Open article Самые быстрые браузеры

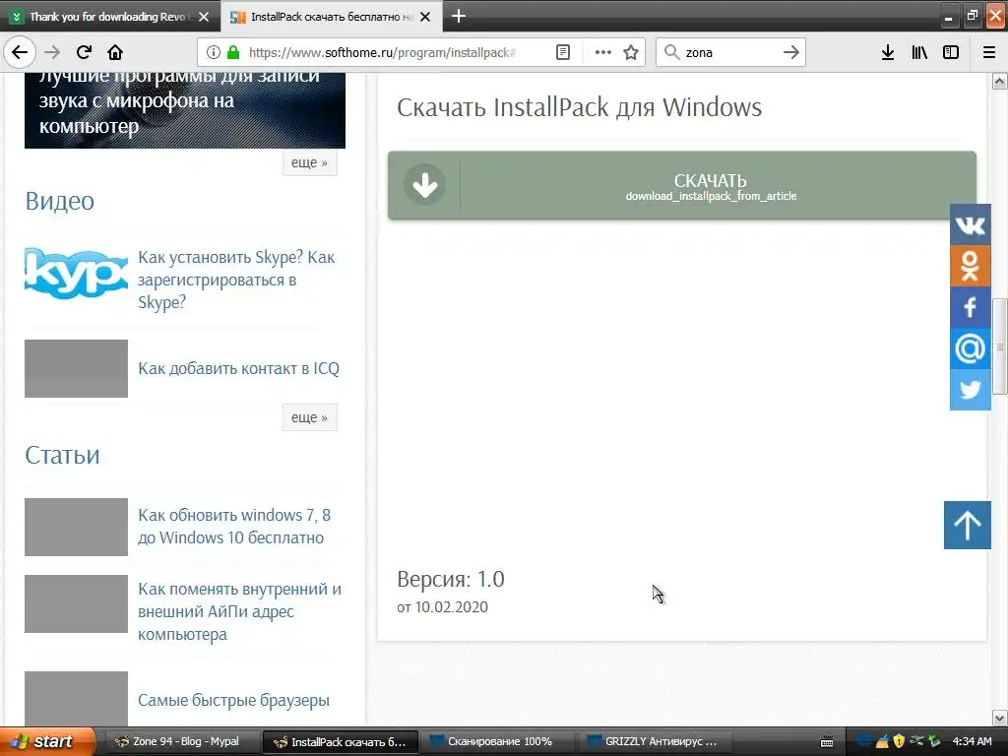tap(233, 700)
